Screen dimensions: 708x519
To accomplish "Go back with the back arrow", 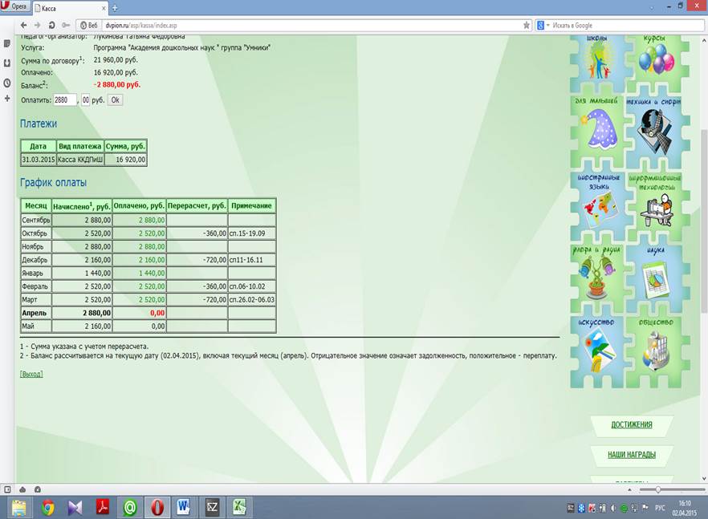I will (x=24, y=26).
